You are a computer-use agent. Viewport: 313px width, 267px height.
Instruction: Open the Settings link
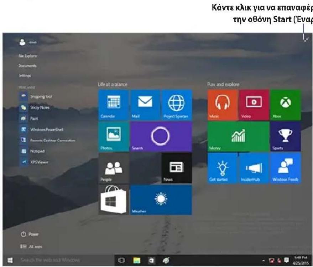(25, 76)
